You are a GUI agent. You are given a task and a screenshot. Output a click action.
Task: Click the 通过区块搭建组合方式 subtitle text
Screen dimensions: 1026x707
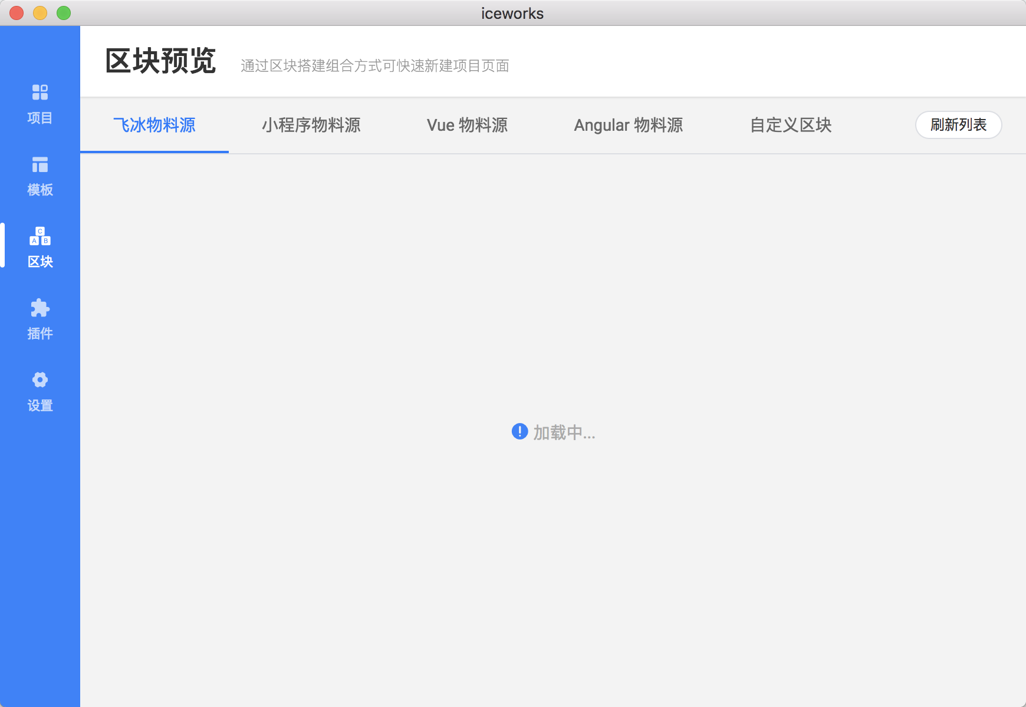click(x=375, y=66)
